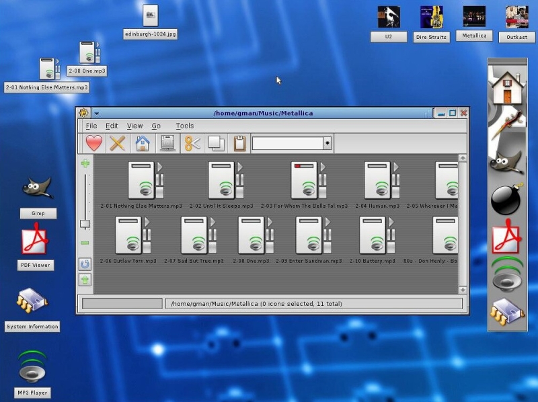Click the scissors cut icon
This screenshot has width=538, height=402.
[x=192, y=143]
